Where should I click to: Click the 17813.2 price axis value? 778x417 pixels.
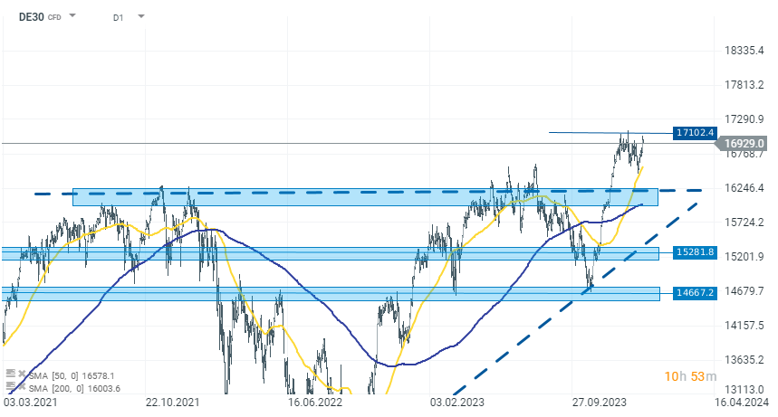(x=744, y=85)
